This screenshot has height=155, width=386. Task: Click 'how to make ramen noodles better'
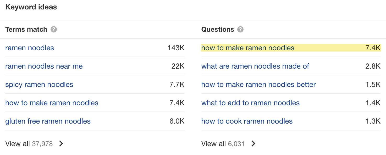pos(258,85)
